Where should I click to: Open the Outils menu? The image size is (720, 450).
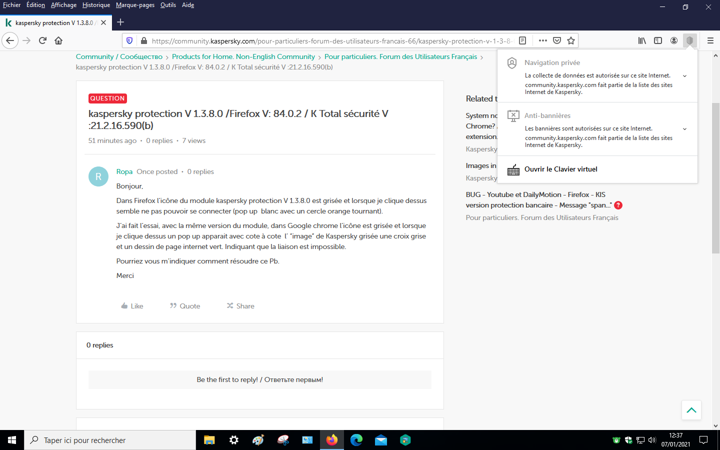pos(168,5)
